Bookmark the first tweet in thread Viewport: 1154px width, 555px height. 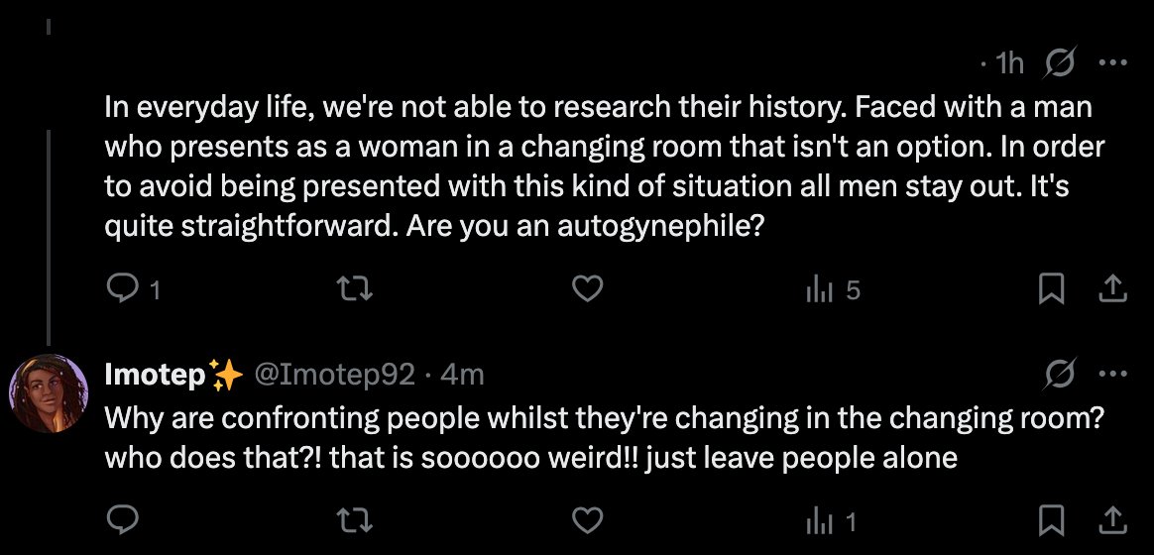click(x=1051, y=288)
